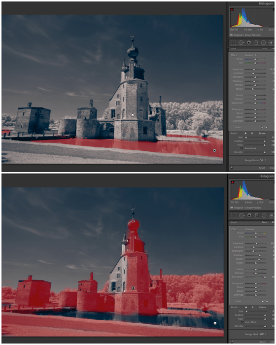Select Spot Removal tool in upper screenshot

(241, 43)
